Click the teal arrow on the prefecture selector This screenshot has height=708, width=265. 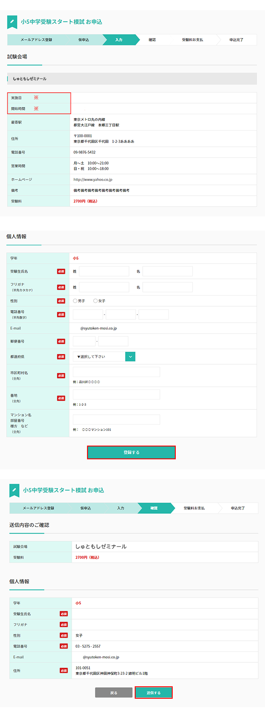130,357
